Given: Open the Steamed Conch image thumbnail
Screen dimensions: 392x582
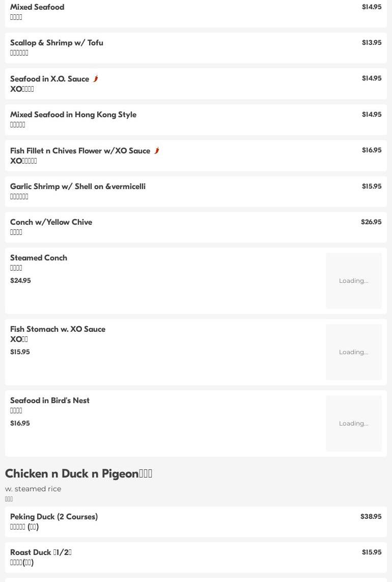Looking at the screenshot, I should 353,281.
